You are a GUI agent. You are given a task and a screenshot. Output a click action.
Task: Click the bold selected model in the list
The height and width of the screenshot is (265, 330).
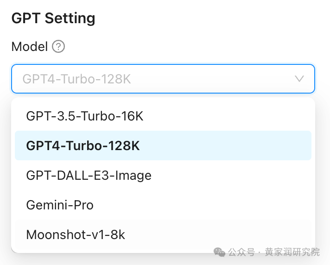click(83, 145)
